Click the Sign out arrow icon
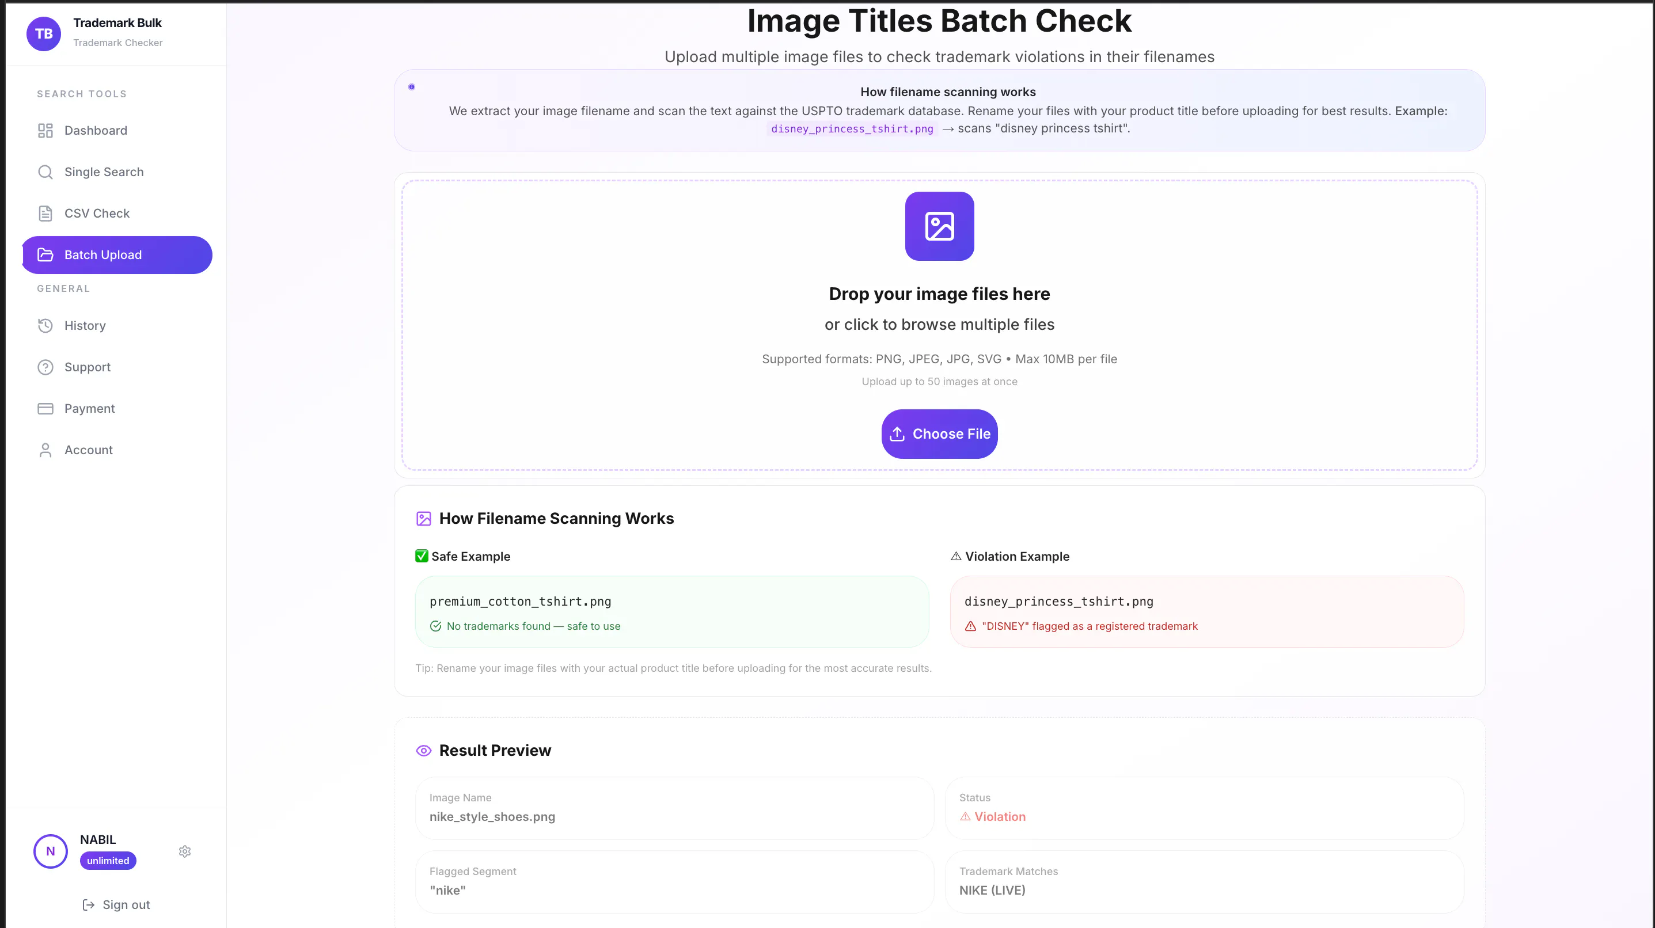1655x928 pixels. pyautogui.click(x=89, y=905)
